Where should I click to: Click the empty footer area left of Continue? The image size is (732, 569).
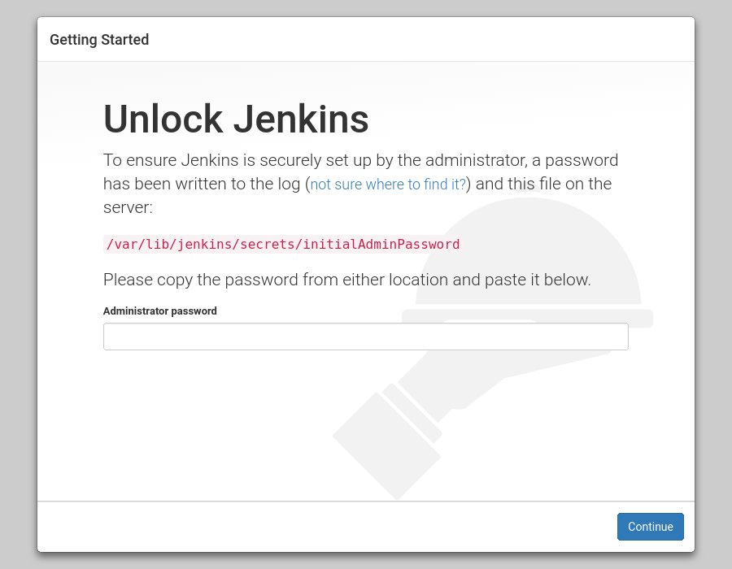pos(325,527)
